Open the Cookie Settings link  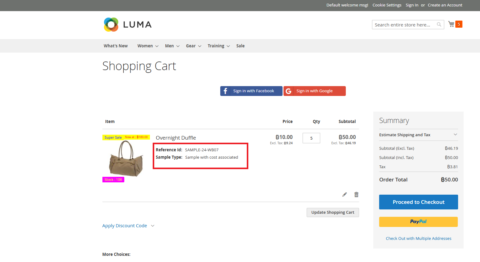(x=387, y=5)
